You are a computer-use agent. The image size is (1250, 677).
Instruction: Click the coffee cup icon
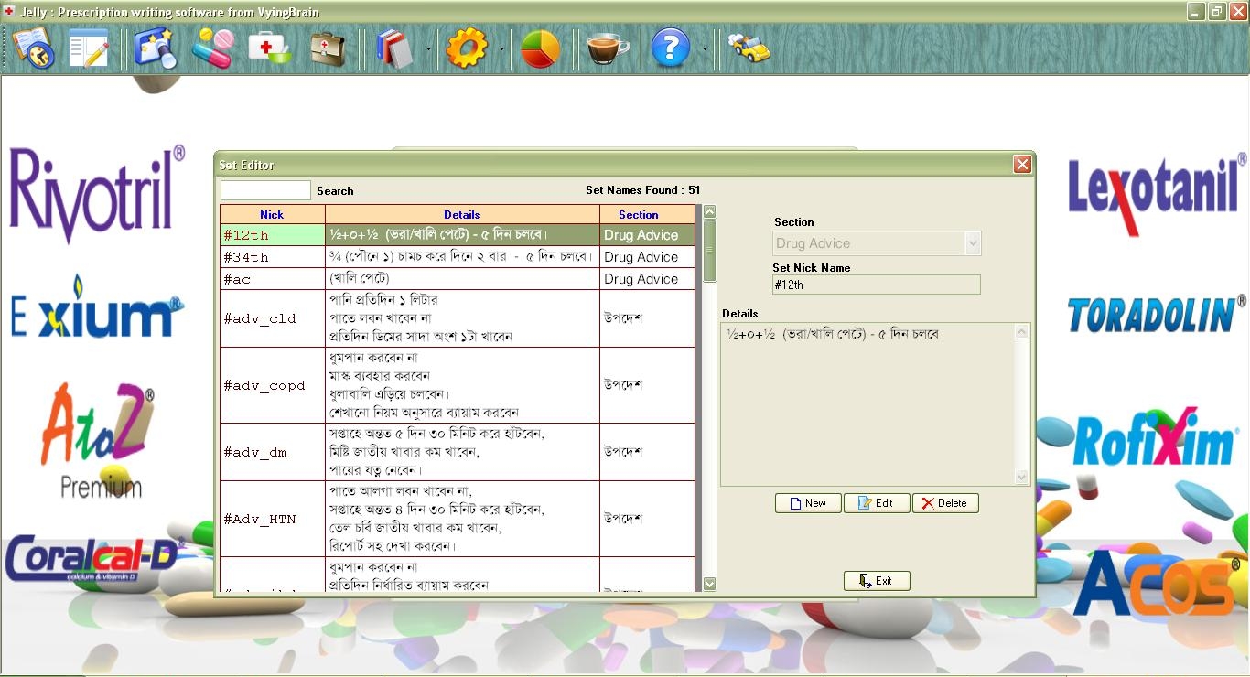[x=608, y=48]
